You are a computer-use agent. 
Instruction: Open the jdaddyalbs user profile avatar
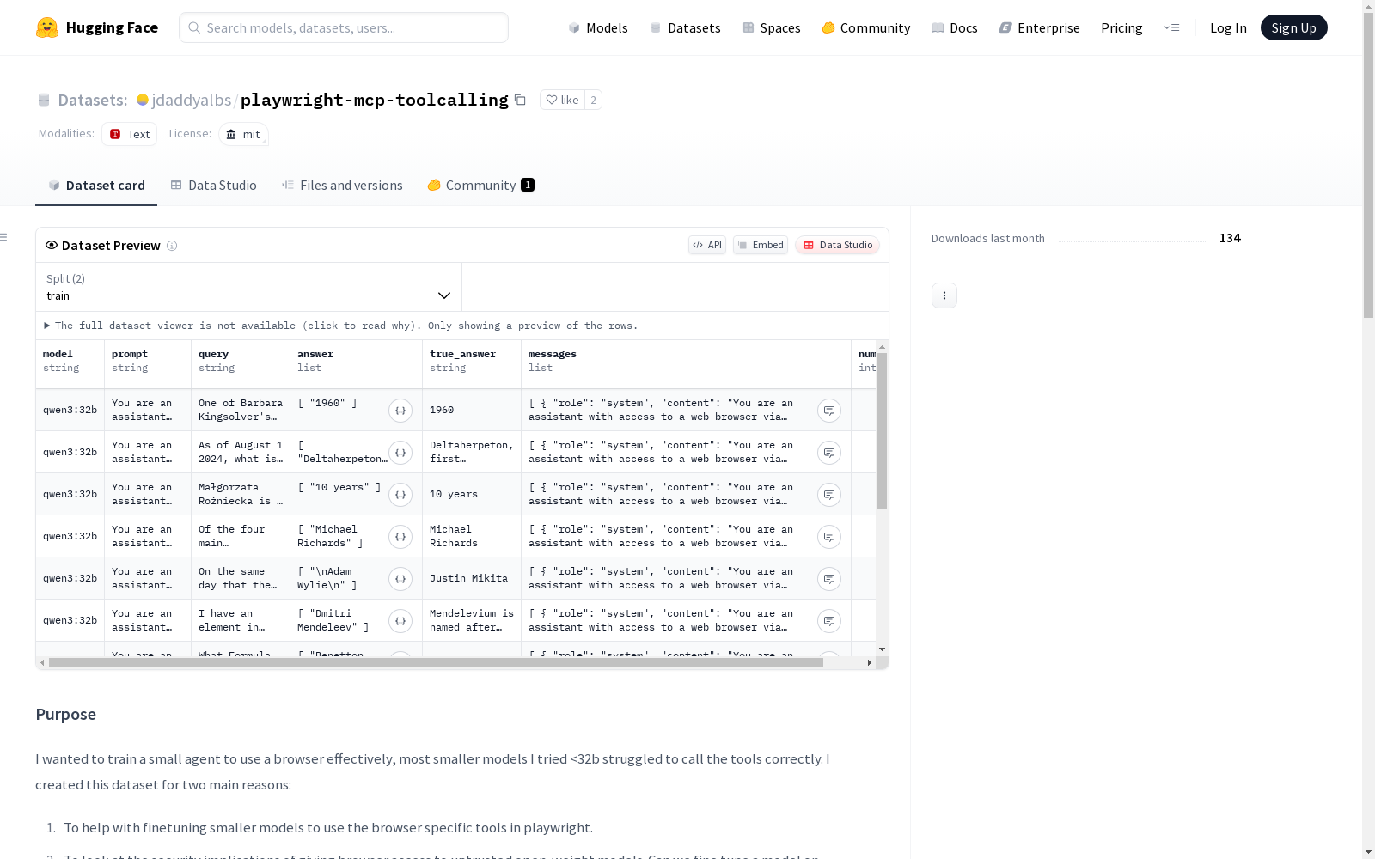tap(143, 100)
